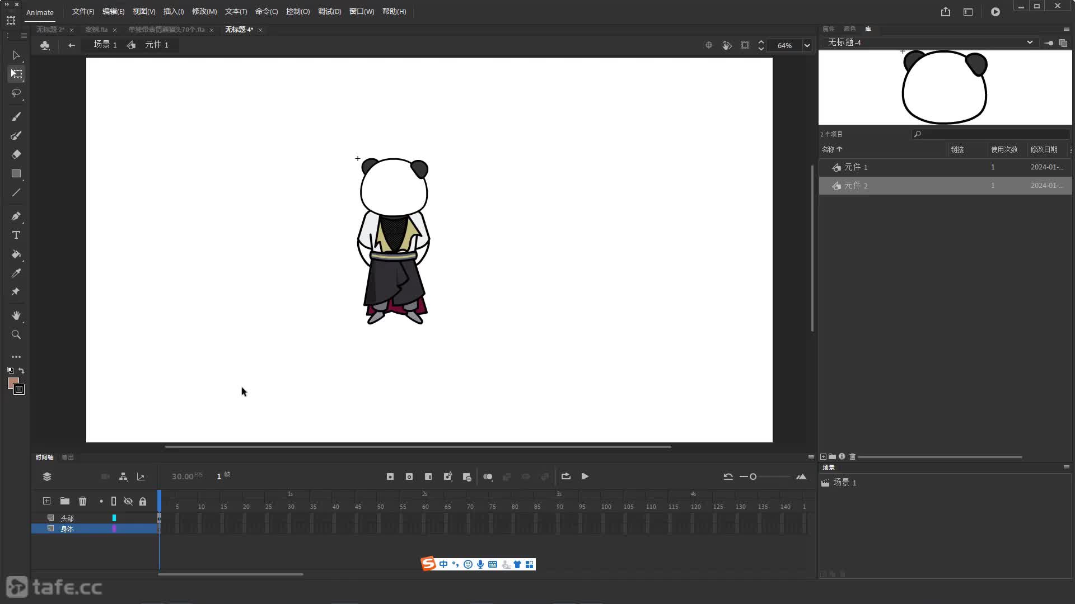Click the layer parenting view icon
Screen dimensions: 1075x604
tap(123, 476)
